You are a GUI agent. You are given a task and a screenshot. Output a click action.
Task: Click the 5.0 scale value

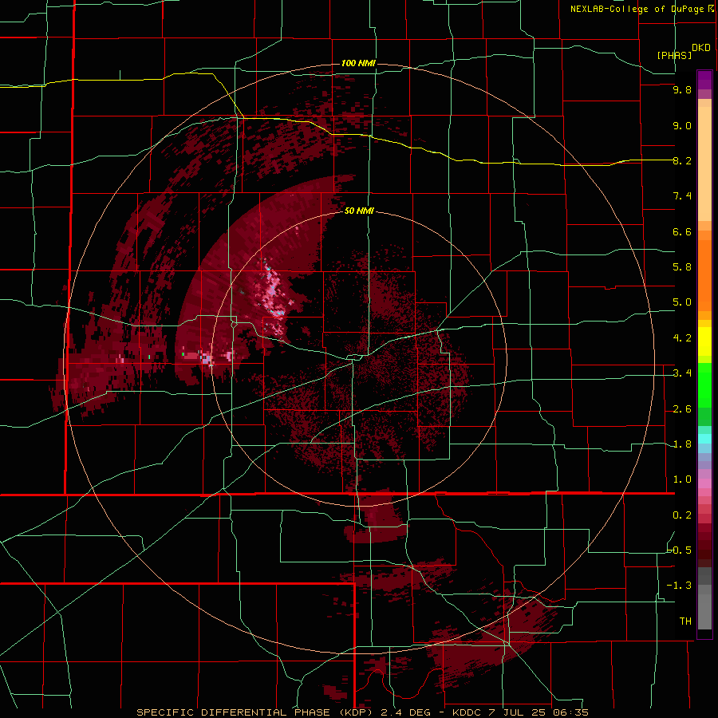(682, 302)
